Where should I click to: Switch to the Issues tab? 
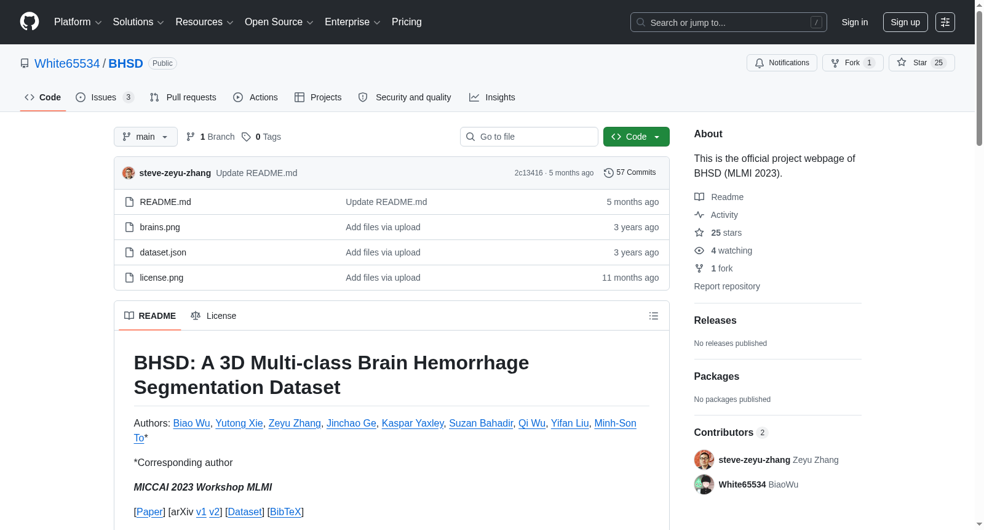tap(105, 97)
